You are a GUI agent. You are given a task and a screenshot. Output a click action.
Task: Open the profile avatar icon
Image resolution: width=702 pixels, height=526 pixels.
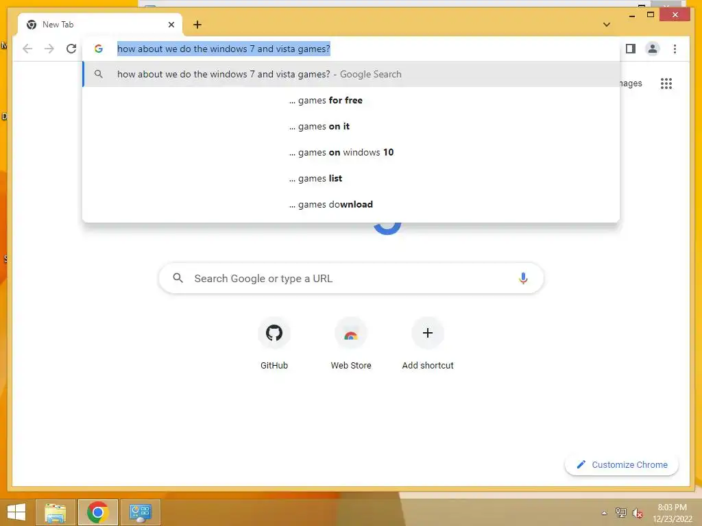653,49
